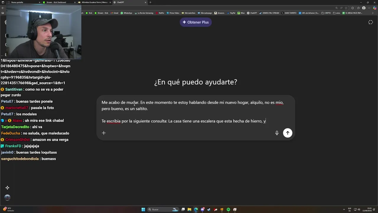
Task: Open the WhatsApp bookmark
Action: pos(126,13)
